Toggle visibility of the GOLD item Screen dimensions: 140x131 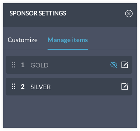pyautogui.click(x=114, y=65)
